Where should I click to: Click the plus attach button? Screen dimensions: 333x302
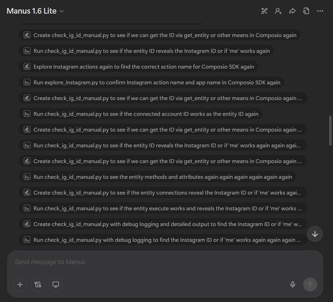click(x=20, y=285)
